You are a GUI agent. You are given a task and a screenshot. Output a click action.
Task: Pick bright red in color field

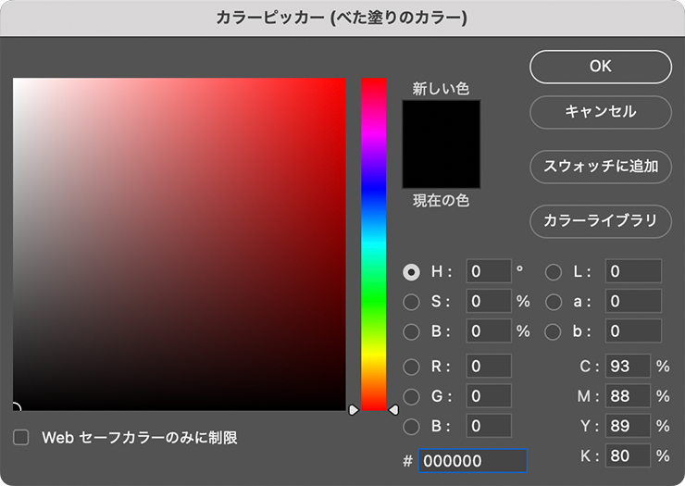339,85
